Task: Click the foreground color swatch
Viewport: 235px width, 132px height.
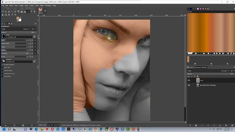Action: pos(18,18)
